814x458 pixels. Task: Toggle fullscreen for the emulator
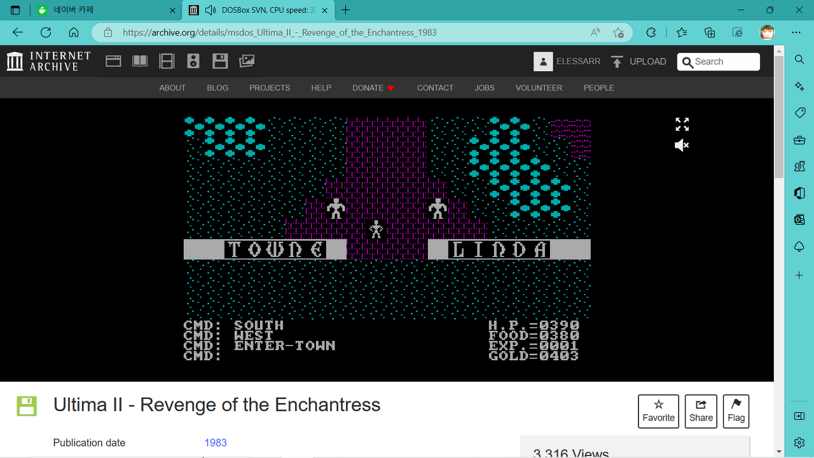(682, 124)
